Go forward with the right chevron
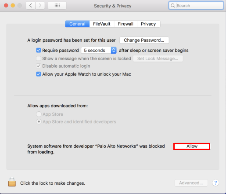Screen dimensions: 226x194 40,6
